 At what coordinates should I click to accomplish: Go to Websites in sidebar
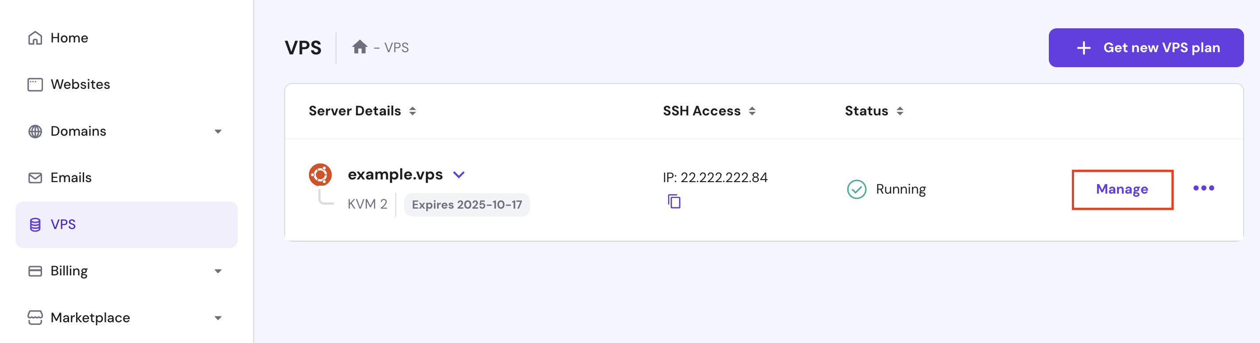coord(80,84)
